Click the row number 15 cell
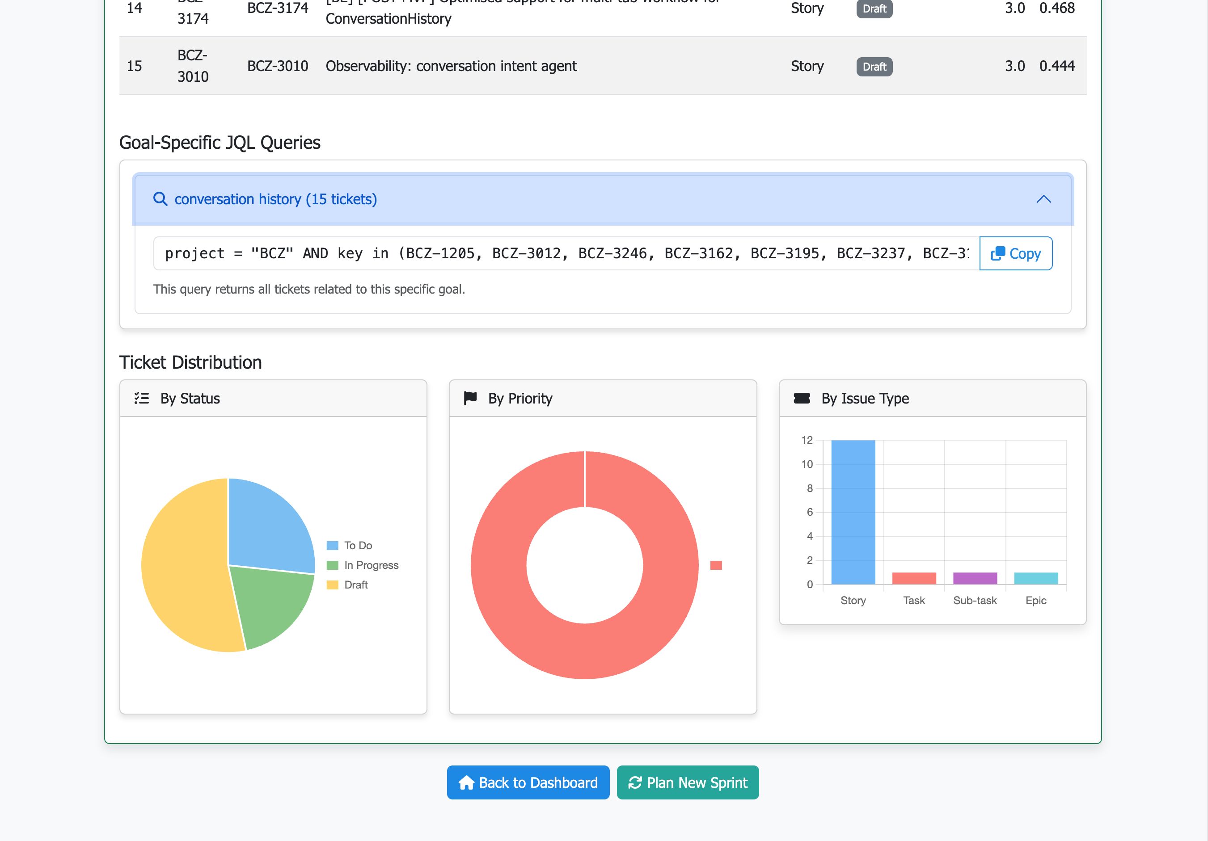The width and height of the screenshot is (1208, 841). pos(135,66)
